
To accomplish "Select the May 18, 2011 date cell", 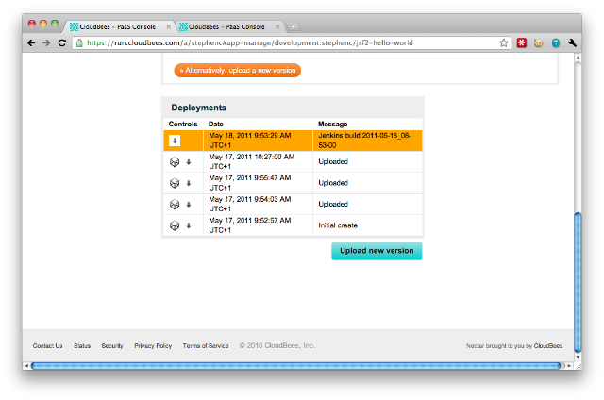I will tap(258, 141).
